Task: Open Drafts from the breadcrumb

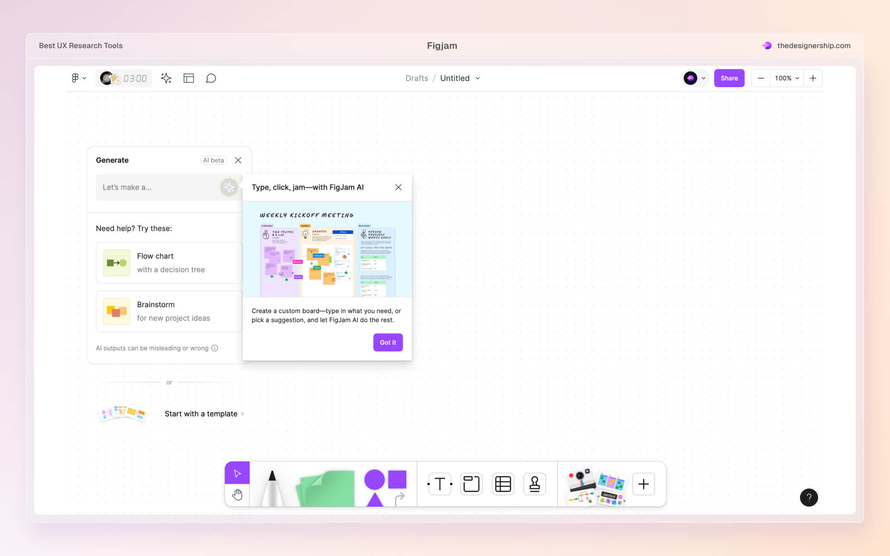Action: coord(416,78)
